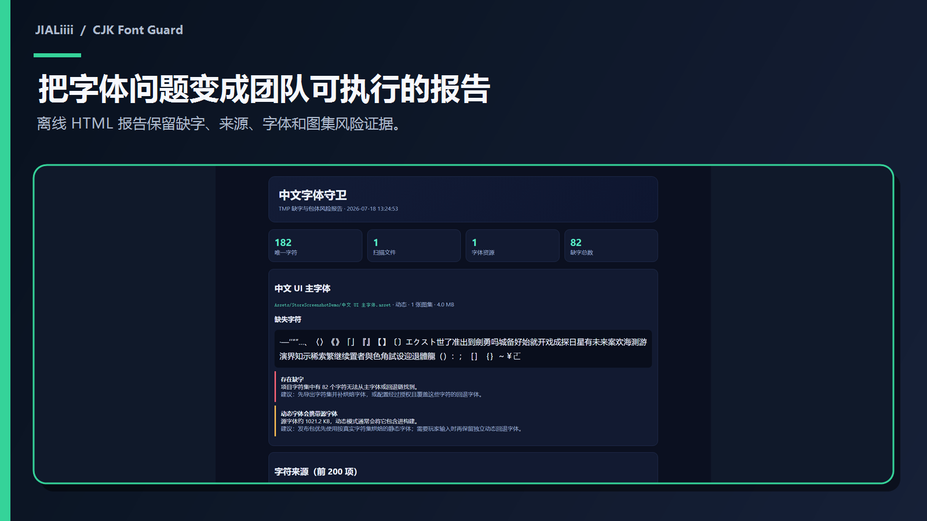The image size is (927, 521).
Task: Click the line 项目字符集中有 82 个字符
Action: tap(349, 387)
